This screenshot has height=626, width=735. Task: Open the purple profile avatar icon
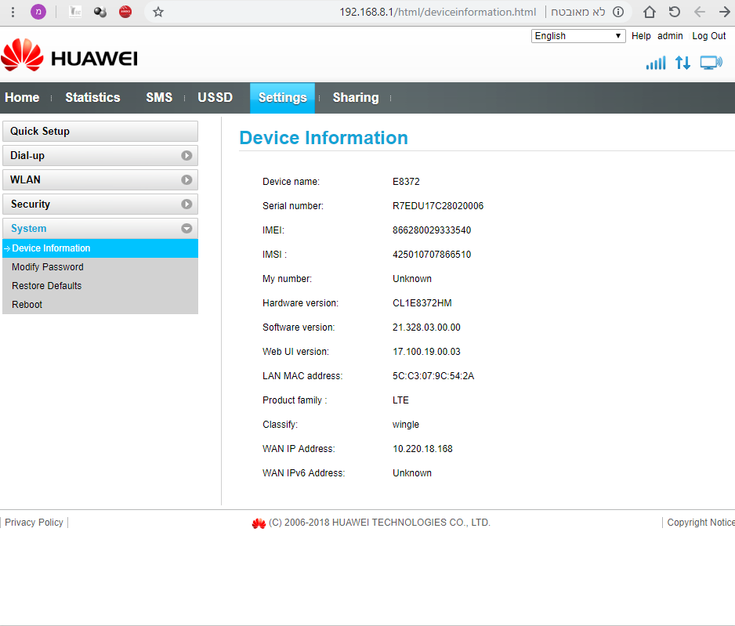[x=38, y=12]
